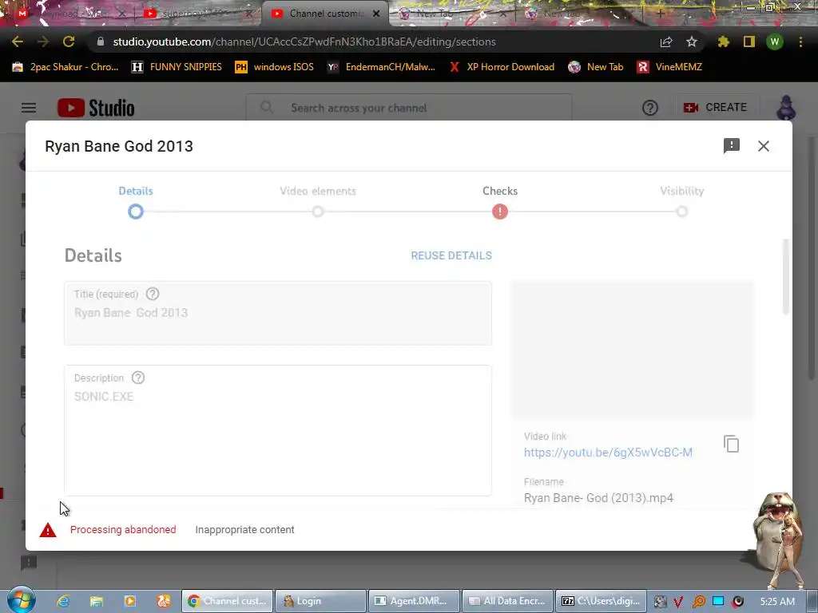Viewport: 818px width, 613px height.
Task: Open the Windows Start orb
Action: click(x=22, y=599)
